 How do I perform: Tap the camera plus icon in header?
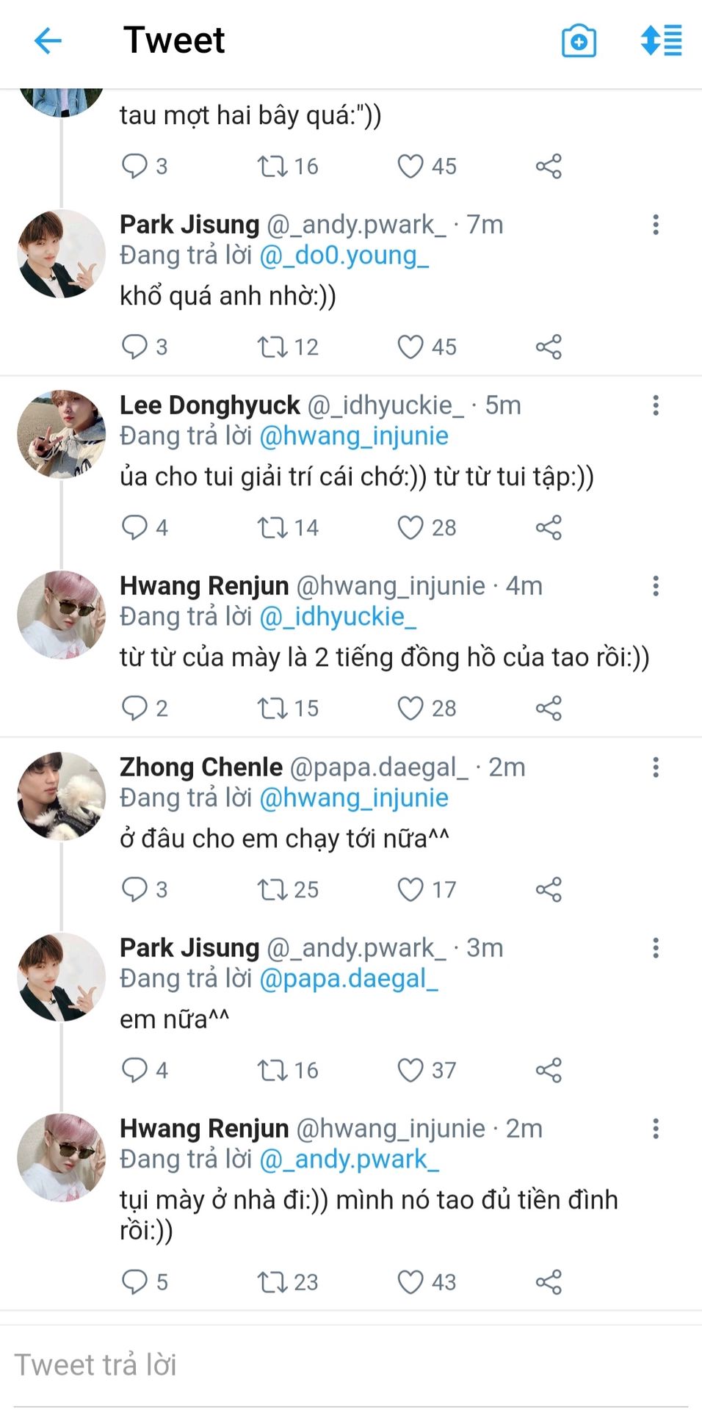pos(579,41)
